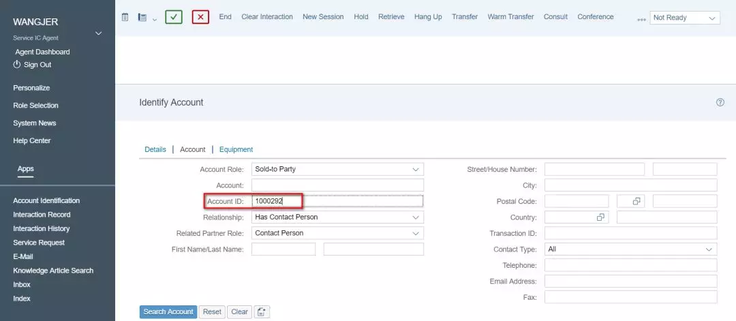Open Inbox in the sidebar
736x321 pixels.
pos(22,284)
